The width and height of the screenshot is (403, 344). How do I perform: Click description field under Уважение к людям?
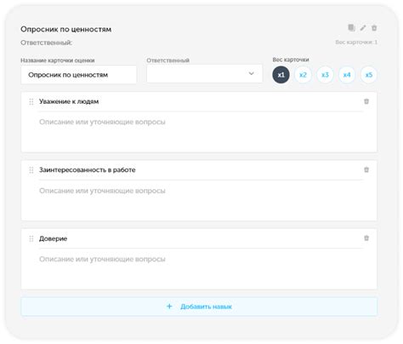pos(201,130)
